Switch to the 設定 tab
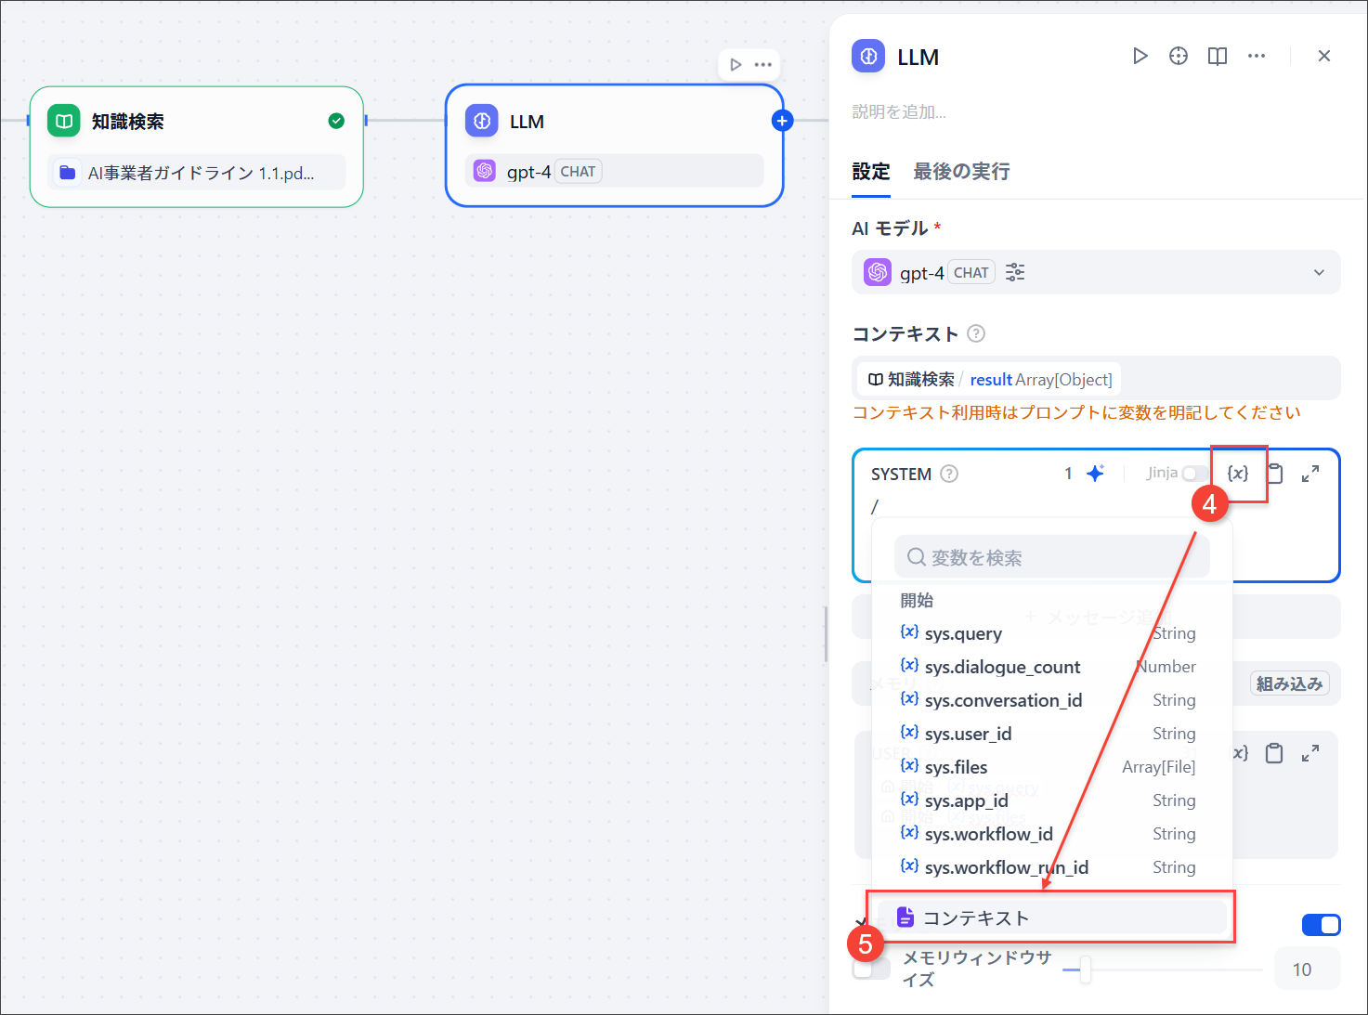The image size is (1368, 1015). (871, 172)
